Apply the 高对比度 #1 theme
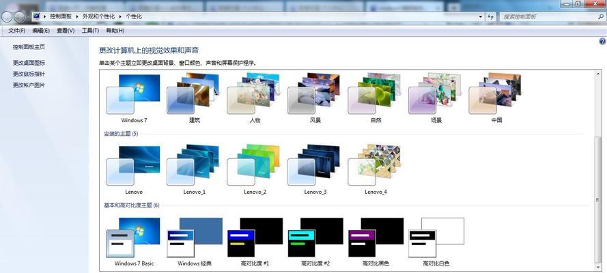The width and height of the screenshot is (607, 273). tap(254, 242)
